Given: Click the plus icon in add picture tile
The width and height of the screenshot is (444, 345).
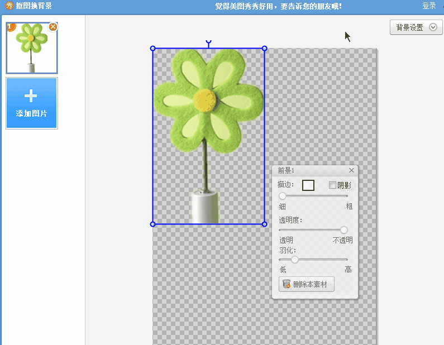Looking at the screenshot, I should tap(31, 95).
